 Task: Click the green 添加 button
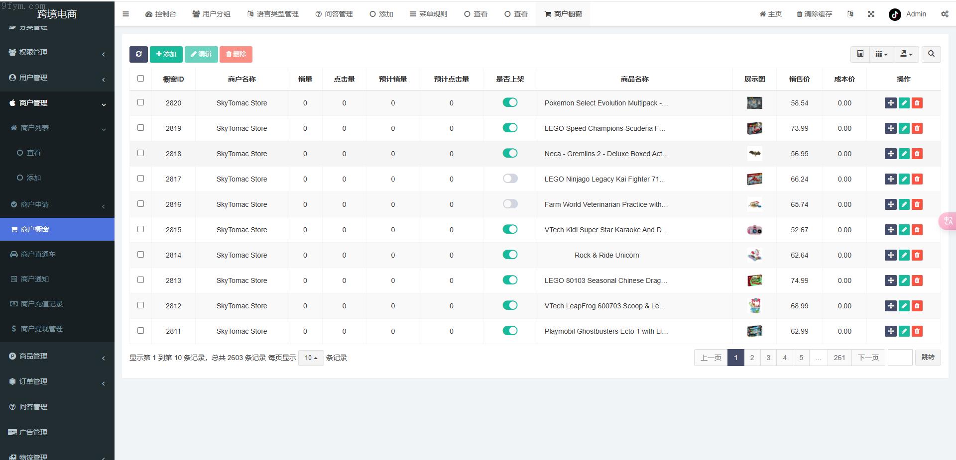tap(166, 54)
